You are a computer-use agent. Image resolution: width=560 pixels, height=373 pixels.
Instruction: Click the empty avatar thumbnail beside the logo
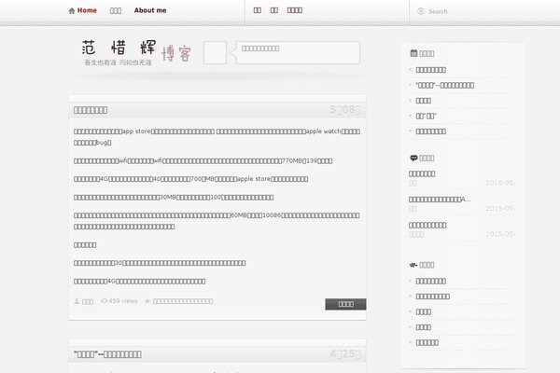pos(215,53)
